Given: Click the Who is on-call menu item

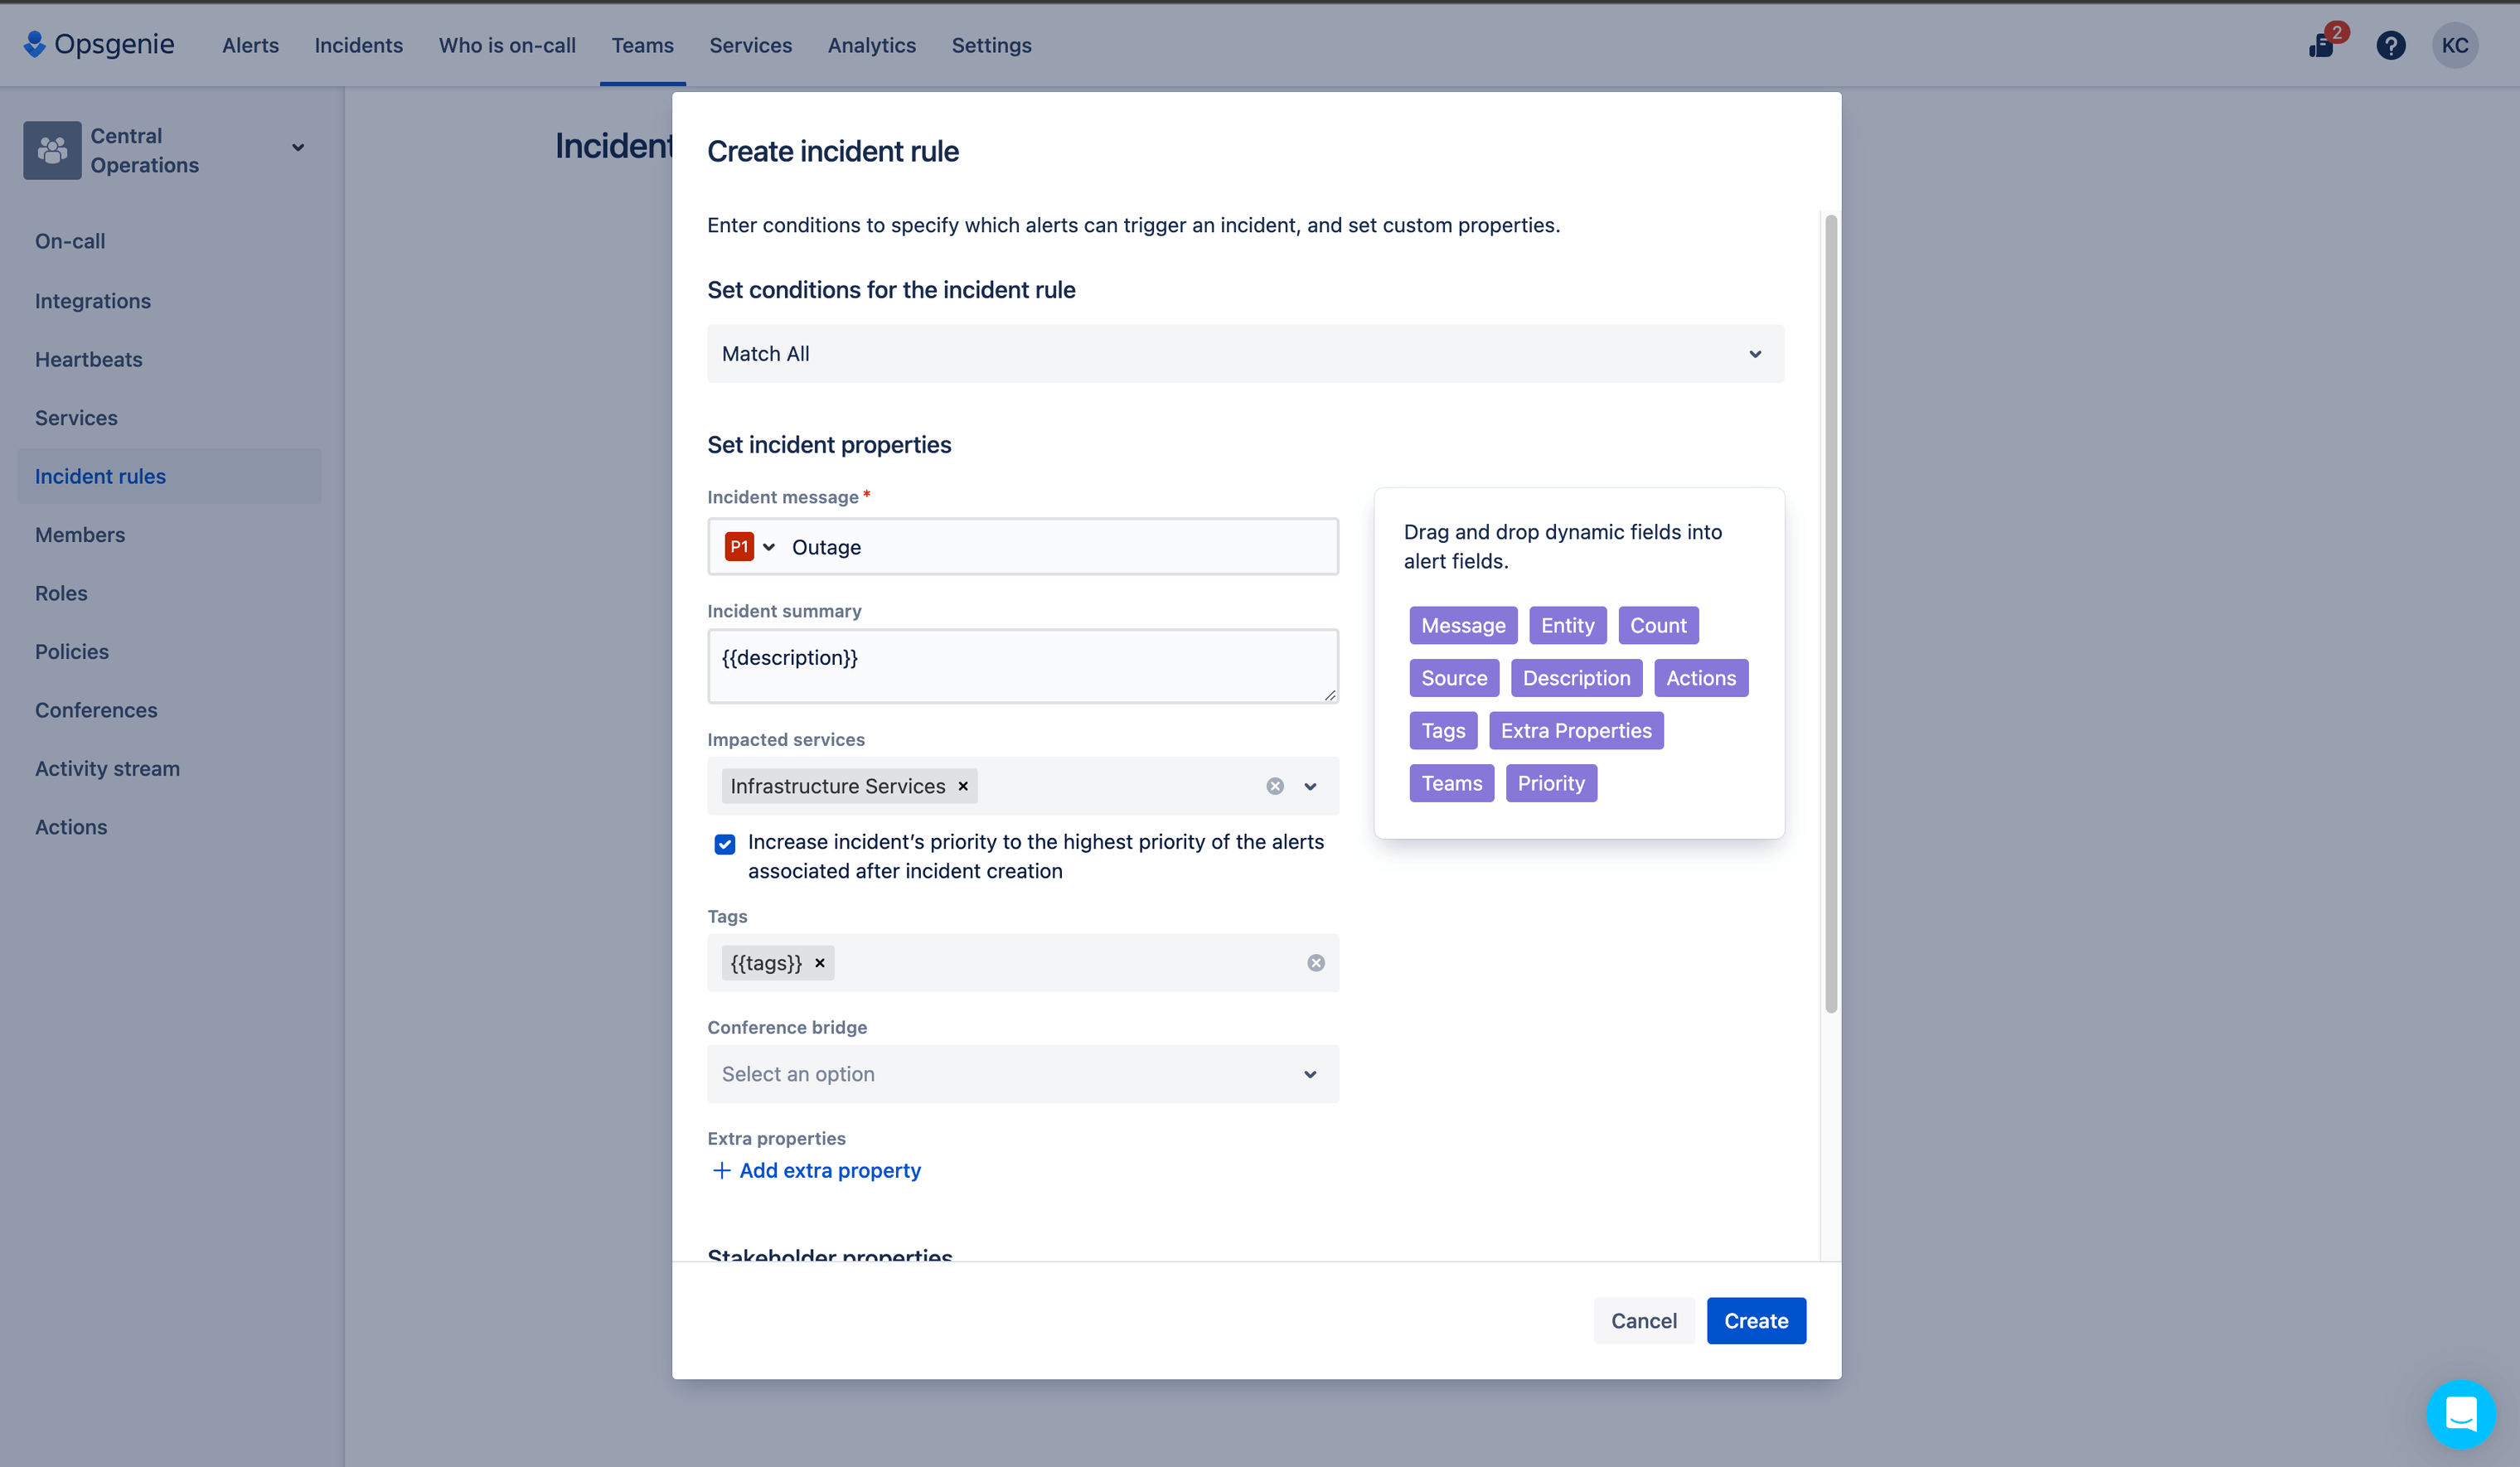Looking at the screenshot, I should tap(506, 46).
